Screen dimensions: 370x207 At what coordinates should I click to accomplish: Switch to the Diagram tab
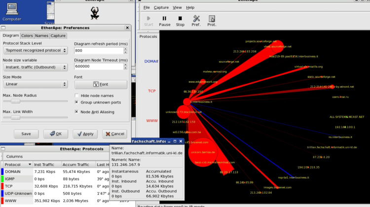[x=11, y=35]
